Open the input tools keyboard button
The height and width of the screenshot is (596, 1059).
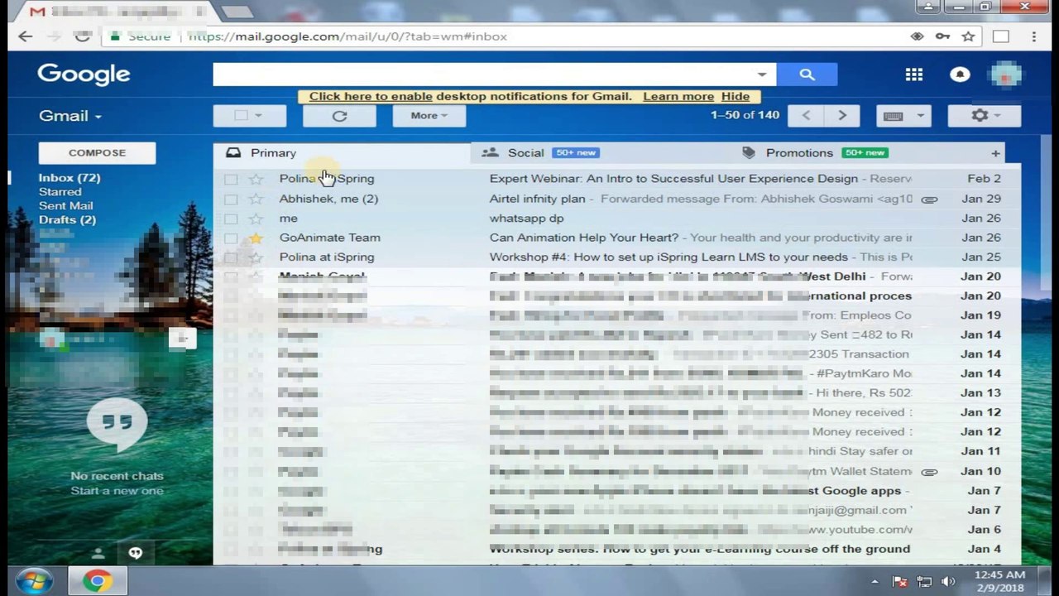pyautogui.click(x=894, y=116)
